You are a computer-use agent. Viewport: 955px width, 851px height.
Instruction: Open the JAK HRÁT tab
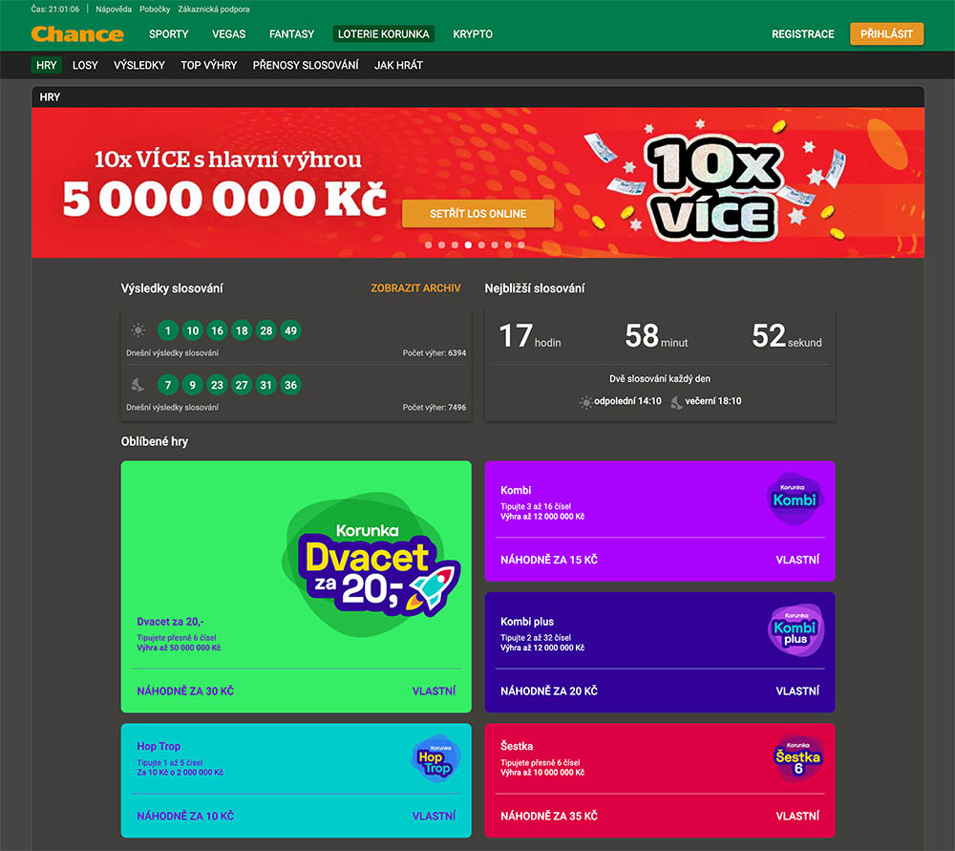pyautogui.click(x=398, y=65)
